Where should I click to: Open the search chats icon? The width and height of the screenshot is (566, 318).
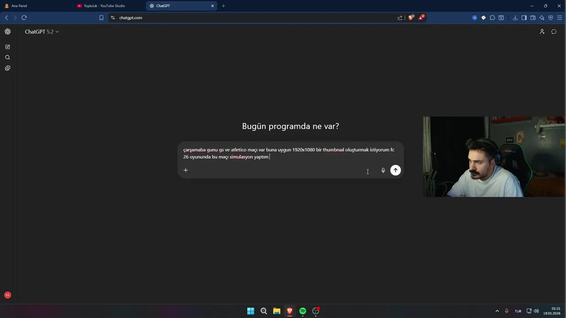click(8, 57)
